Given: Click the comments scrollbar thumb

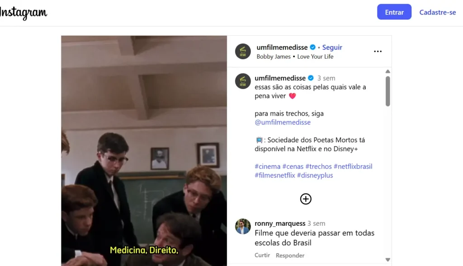Looking at the screenshot, I should [387, 91].
